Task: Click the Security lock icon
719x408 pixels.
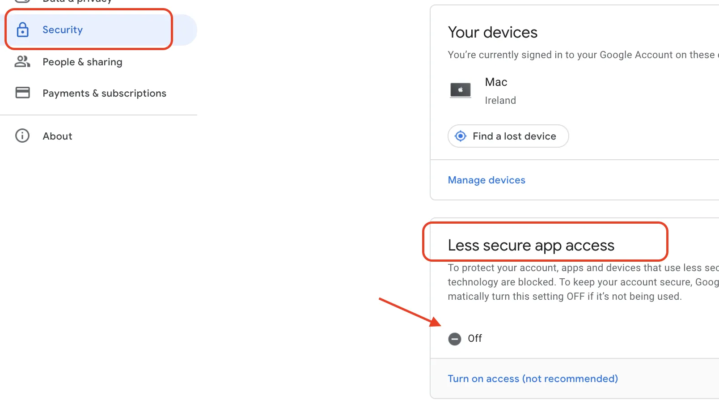Action: click(23, 30)
